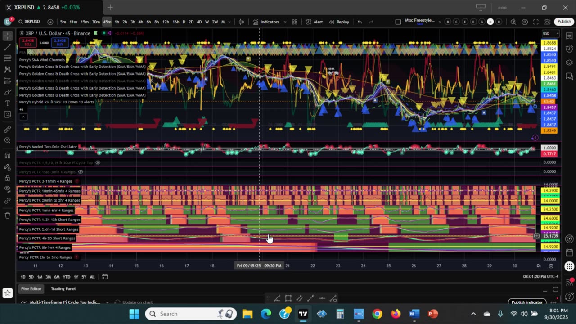Image resolution: width=576 pixels, height=324 pixels.
Task: Open the text annotation tool
Action: tap(8, 103)
